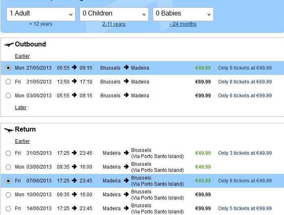Open the 1 Adult dropdown
The image size is (284, 215).
pos(41,14)
